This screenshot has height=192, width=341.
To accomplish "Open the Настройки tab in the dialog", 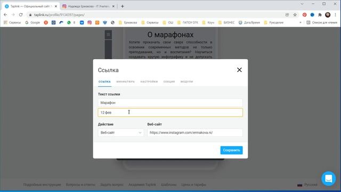I will click(x=149, y=82).
